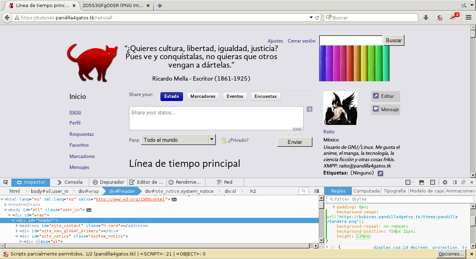
Task: Click the edit tags pencil icon
Action: [x=380, y=173]
